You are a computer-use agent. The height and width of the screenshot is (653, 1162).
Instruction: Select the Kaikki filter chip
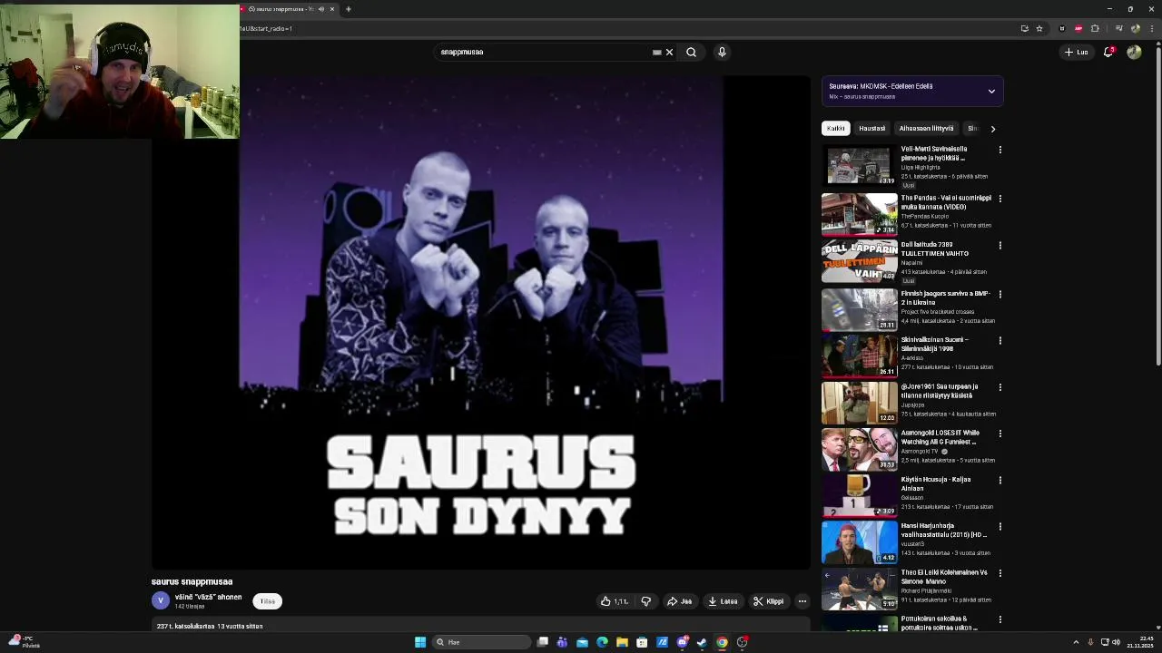coord(835,128)
